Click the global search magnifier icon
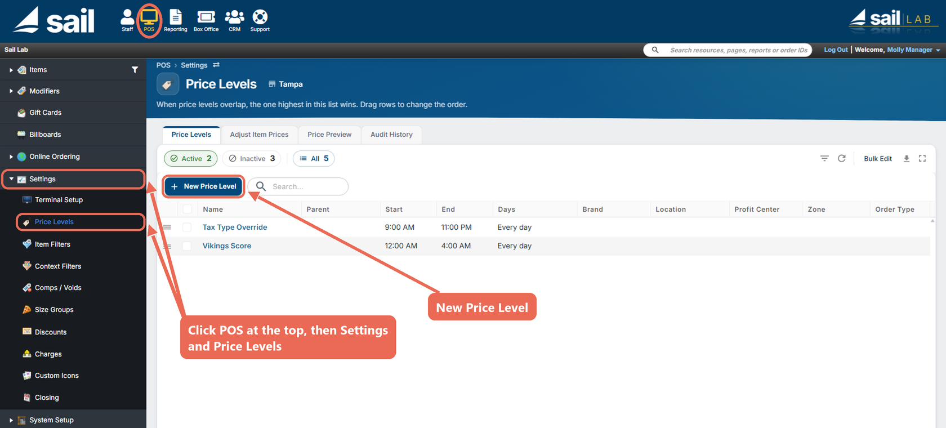The width and height of the screenshot is (946, 428). point(655,50)
